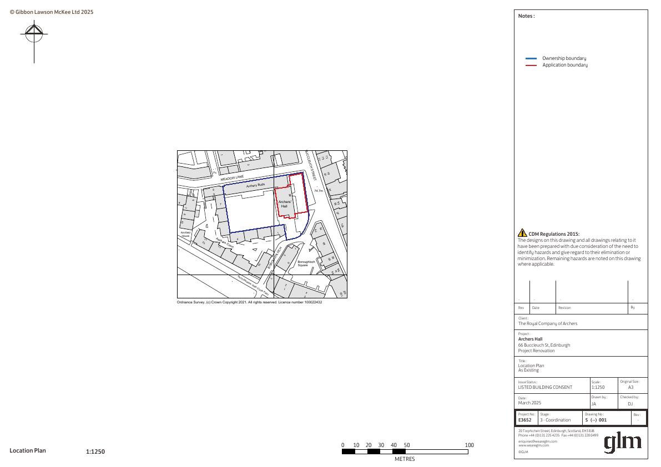Image resolution: width=661 pixels, height=467 pixels.
Task: Click the 'Project Renovation' text
Action: (536, 351)
